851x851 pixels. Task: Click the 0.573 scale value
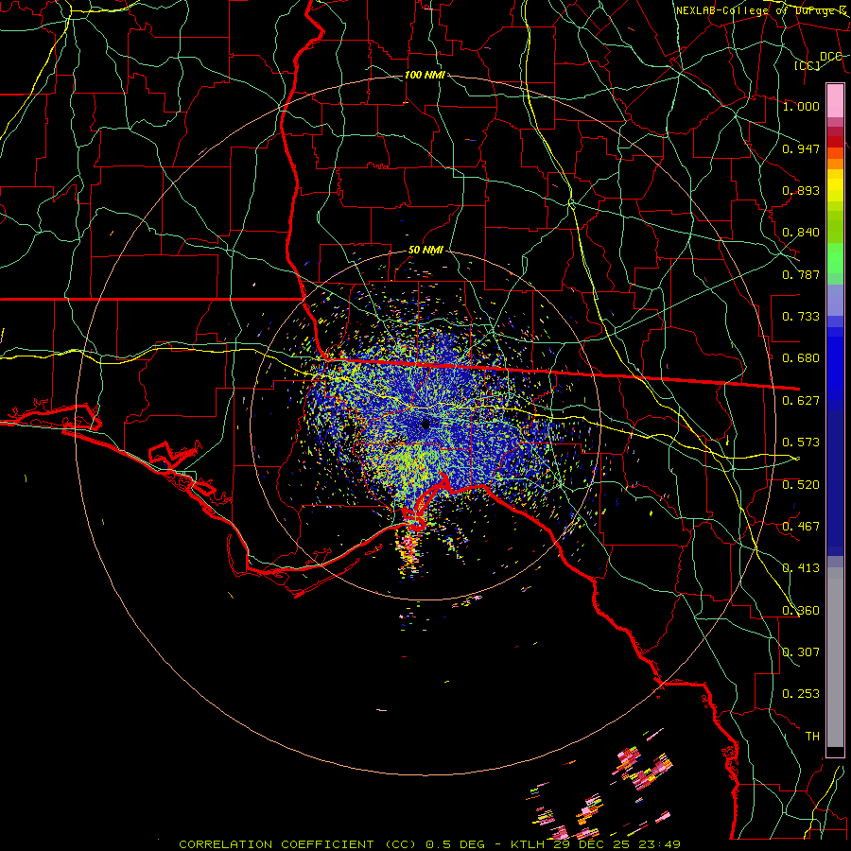tap(801, 443)
